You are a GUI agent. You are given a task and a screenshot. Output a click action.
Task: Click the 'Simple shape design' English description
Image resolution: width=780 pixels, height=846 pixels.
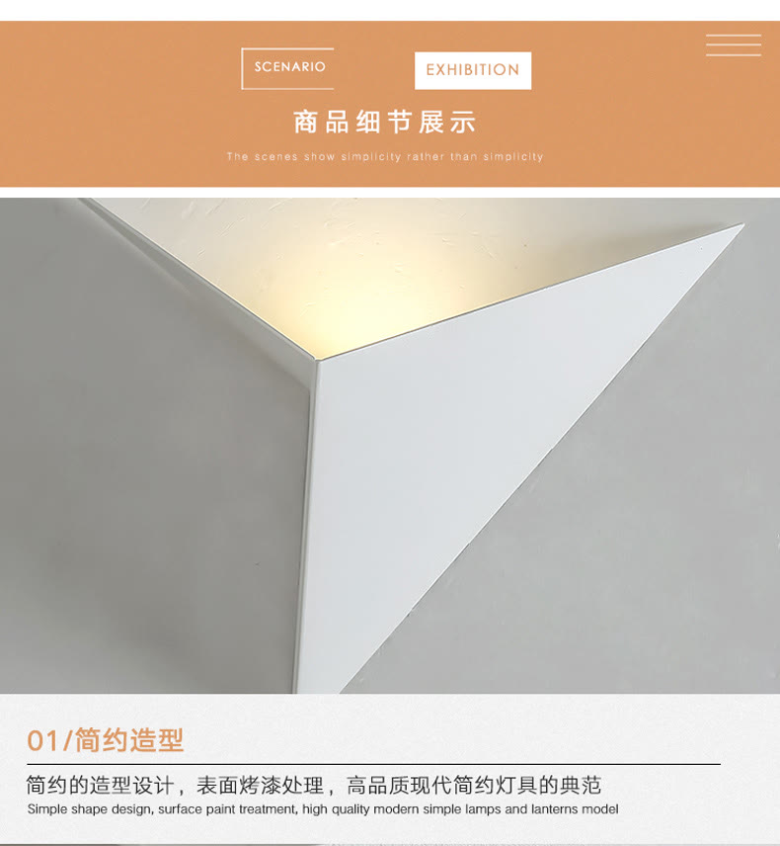point(323,809)
